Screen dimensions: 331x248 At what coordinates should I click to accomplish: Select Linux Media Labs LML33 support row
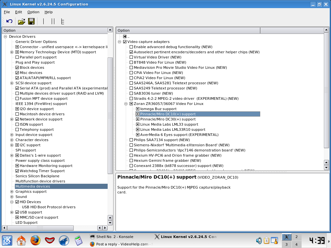[x=169, y=124]
